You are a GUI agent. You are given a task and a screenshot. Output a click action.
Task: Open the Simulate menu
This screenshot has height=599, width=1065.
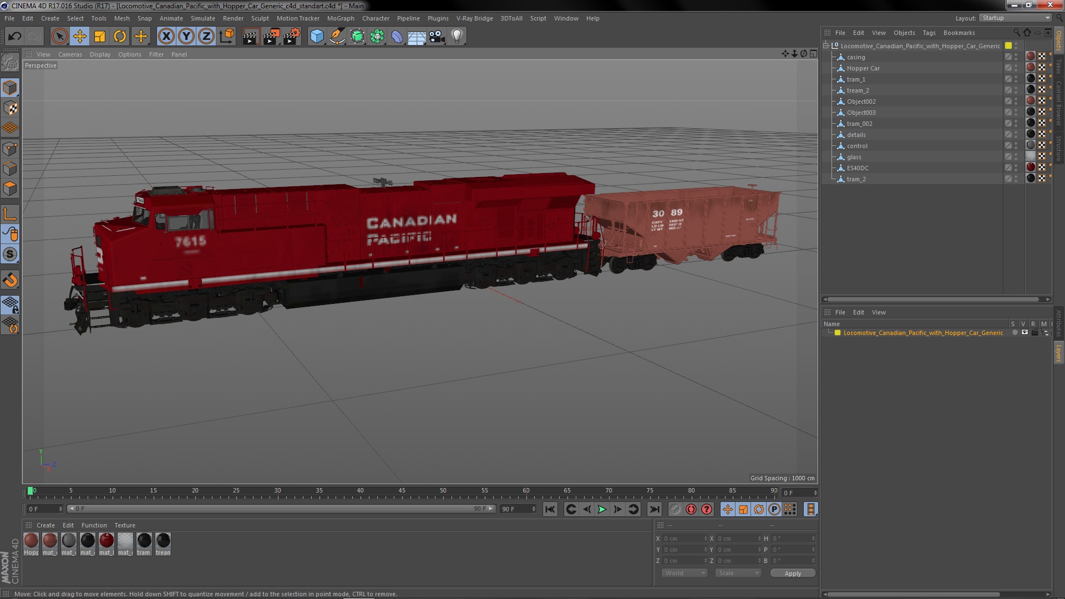point(203,18)
